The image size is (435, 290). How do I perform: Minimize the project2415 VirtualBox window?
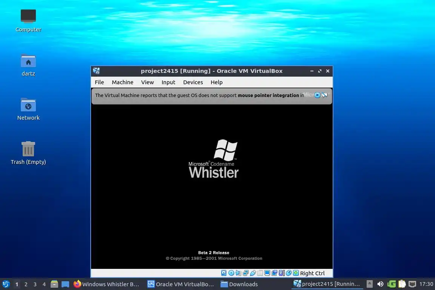pyautogui.click(x=312, y=71)
